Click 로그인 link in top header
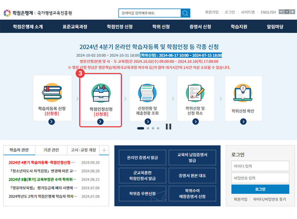Viewport: 297px width, 219px height. [x=230, y=12]
